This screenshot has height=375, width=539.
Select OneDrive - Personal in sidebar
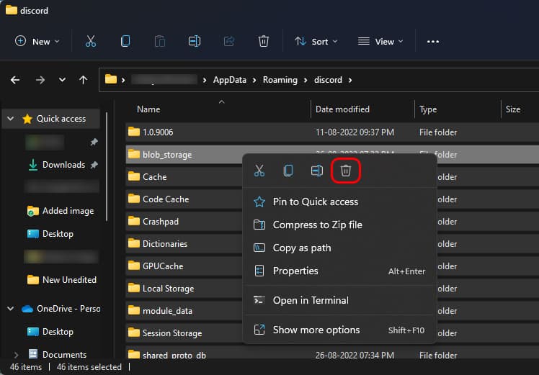click(x=68, y=309)
